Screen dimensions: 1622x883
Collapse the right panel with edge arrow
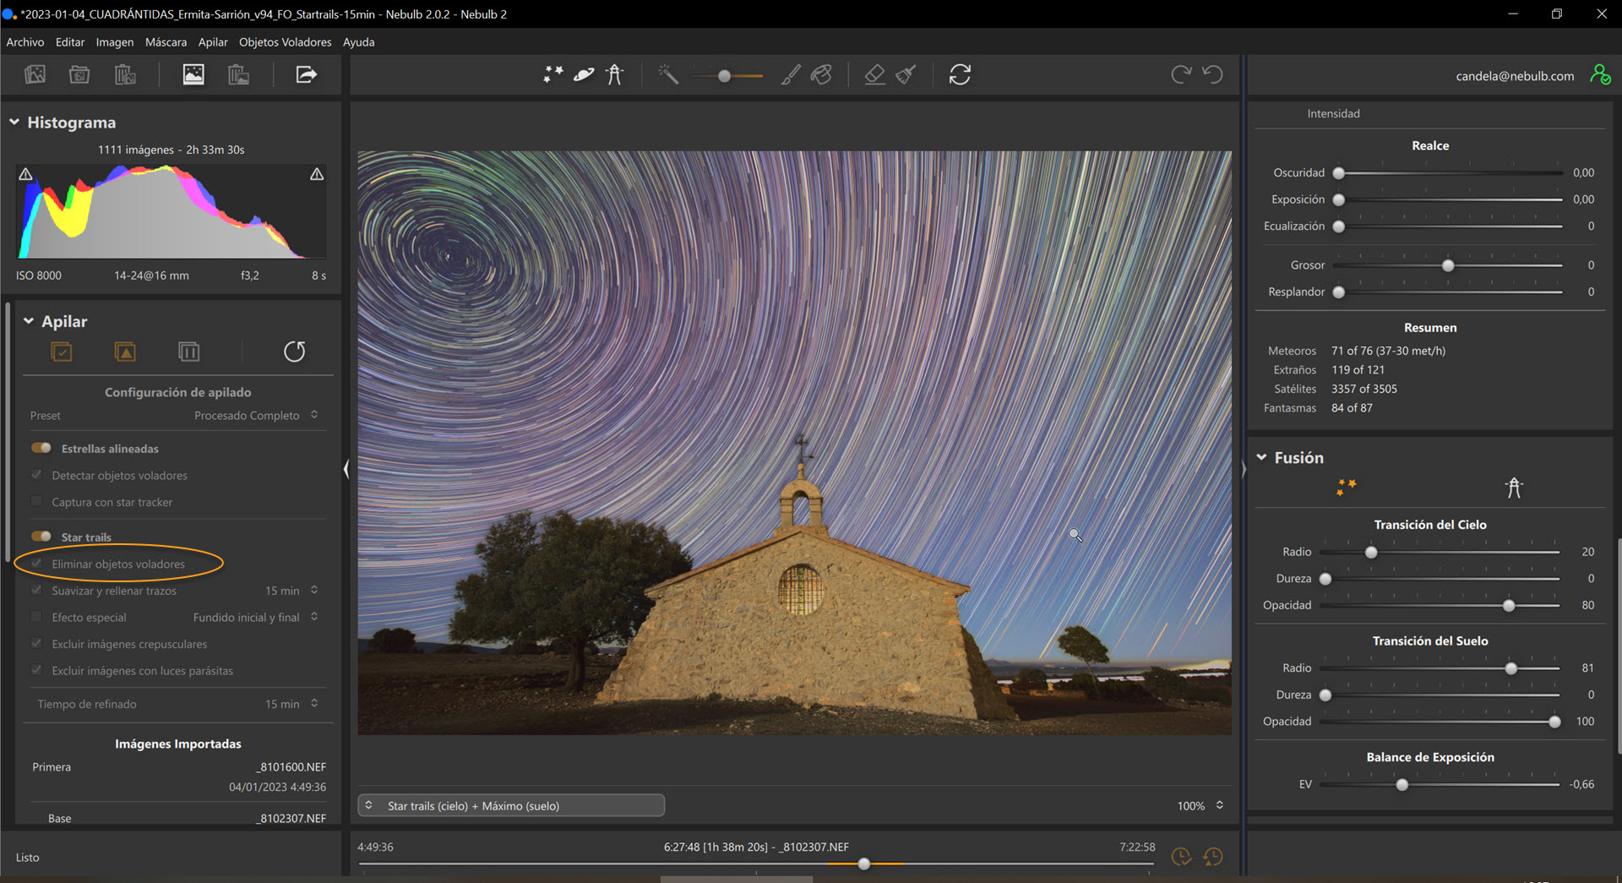(x=1244, y=469)
